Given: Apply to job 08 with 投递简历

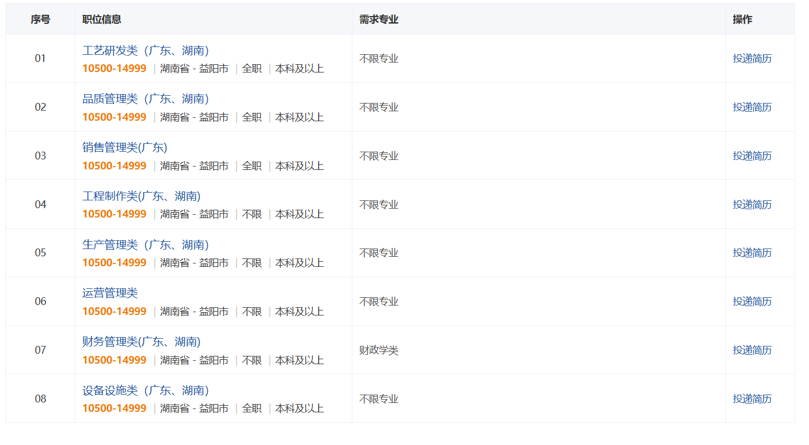Looking at the screenshot, I should pyautogui.click(x=752, y=399).
